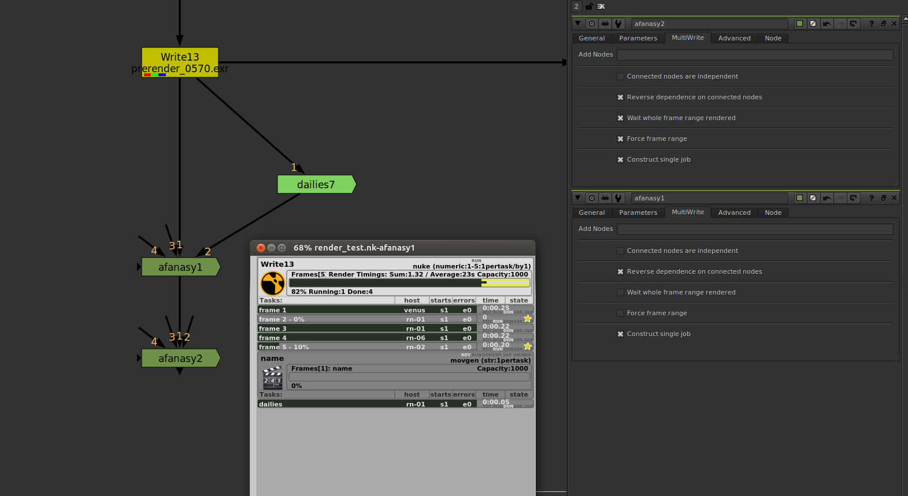Image resolution: width=908 pixels, height=496 pixels.
Task: Click the movgen clapperboard icon
Action: pyautogui.click(x=272, y=378)
